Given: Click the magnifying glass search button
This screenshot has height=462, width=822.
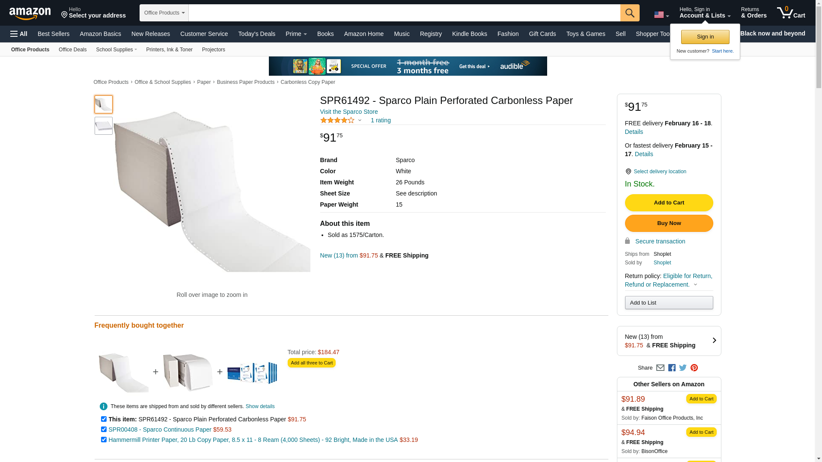Looking at the screenshot, I should pos(629,13).
